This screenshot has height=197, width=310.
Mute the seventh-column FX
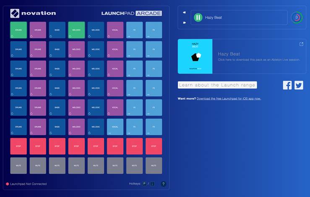[x=134, y=166]
